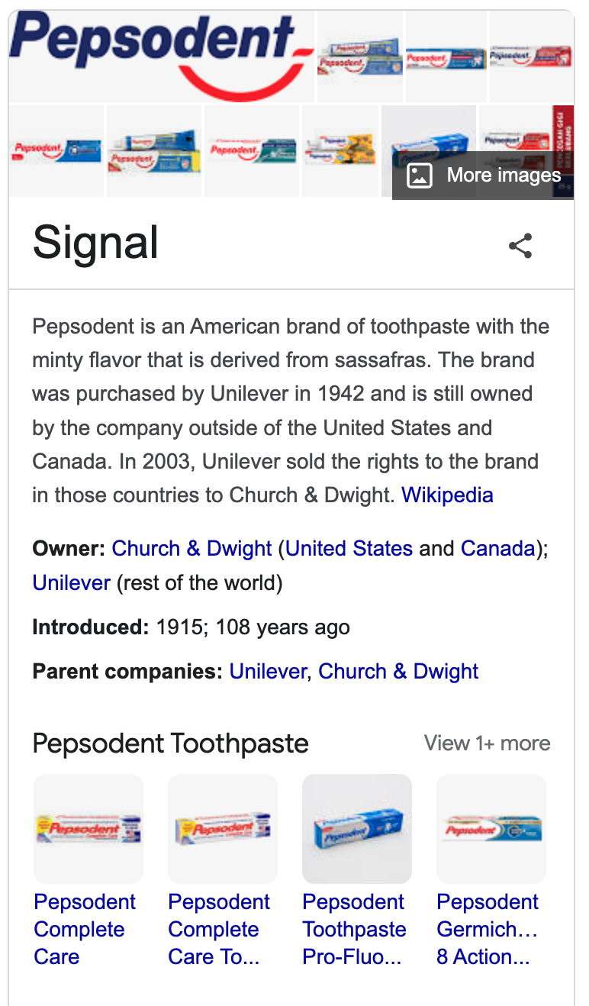Click the Pepsodent Toothpaste section heading
Screen dimensions: 589x1006
point(171,743)
